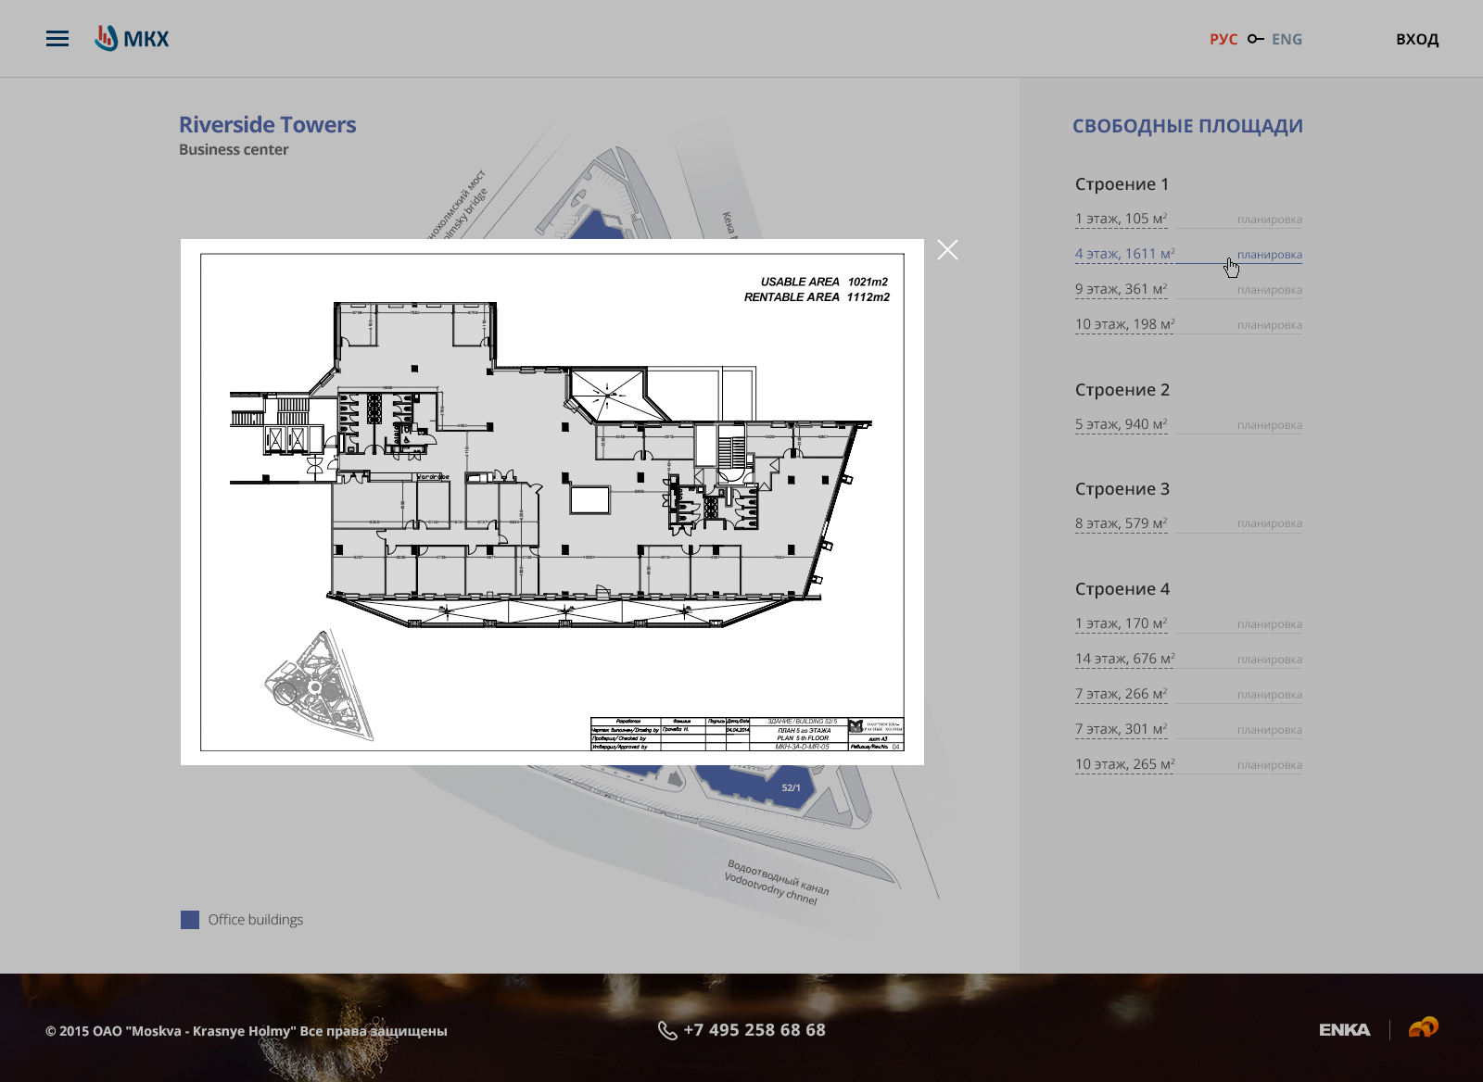
Task: Select 5 этаж, 940 м² in Строение 2
Action: [x=1121, y=424]
